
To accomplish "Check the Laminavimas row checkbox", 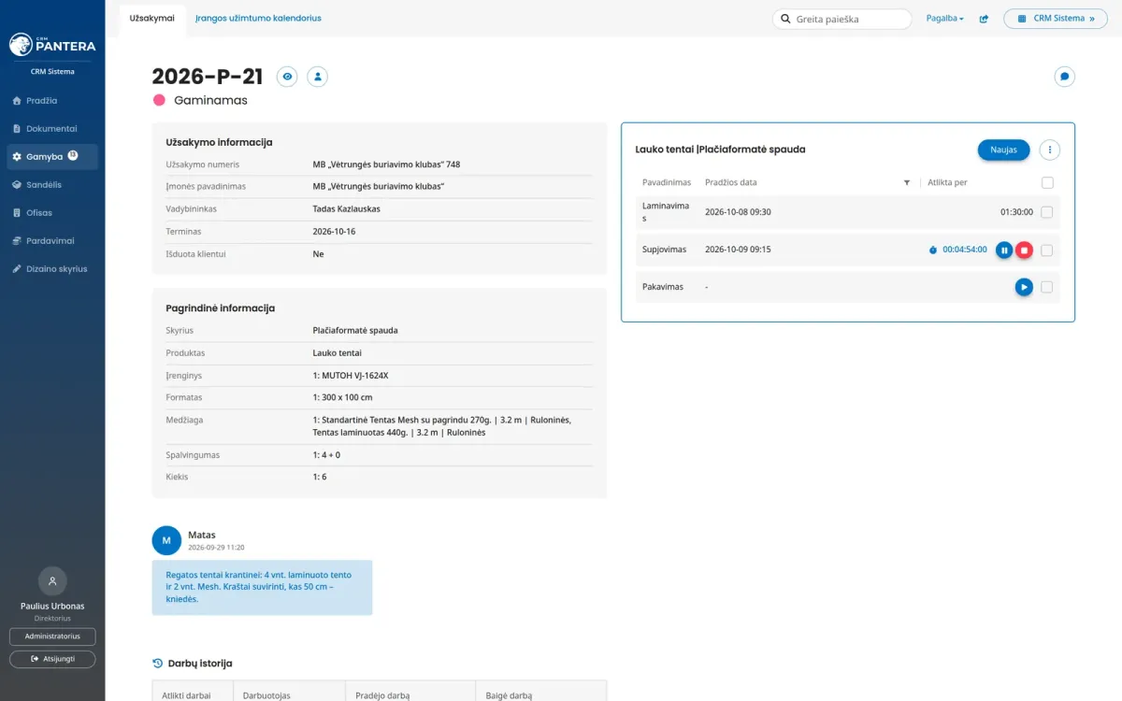I will pyautogui.click(x=1047, y=212).
